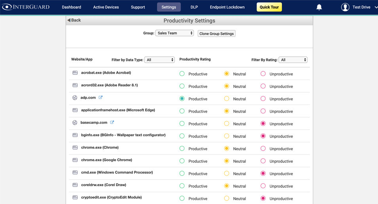Click the InterGuard eye logo
Image resolution: width=378 pixels, height=204 pixels.
pyautogui.click(x=7, y=7)
